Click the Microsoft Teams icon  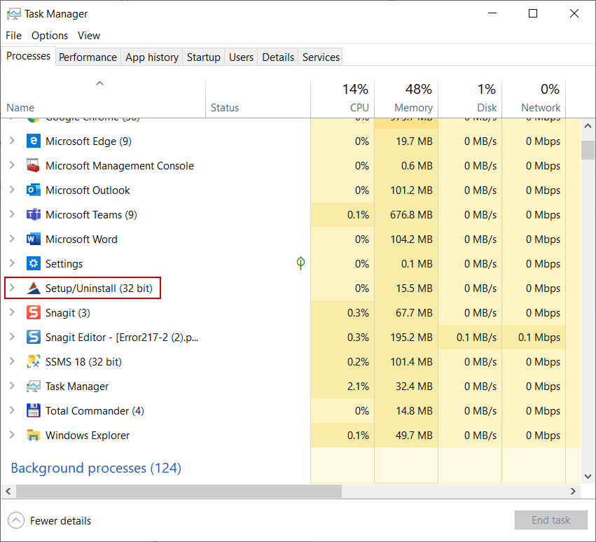point(34,215)
